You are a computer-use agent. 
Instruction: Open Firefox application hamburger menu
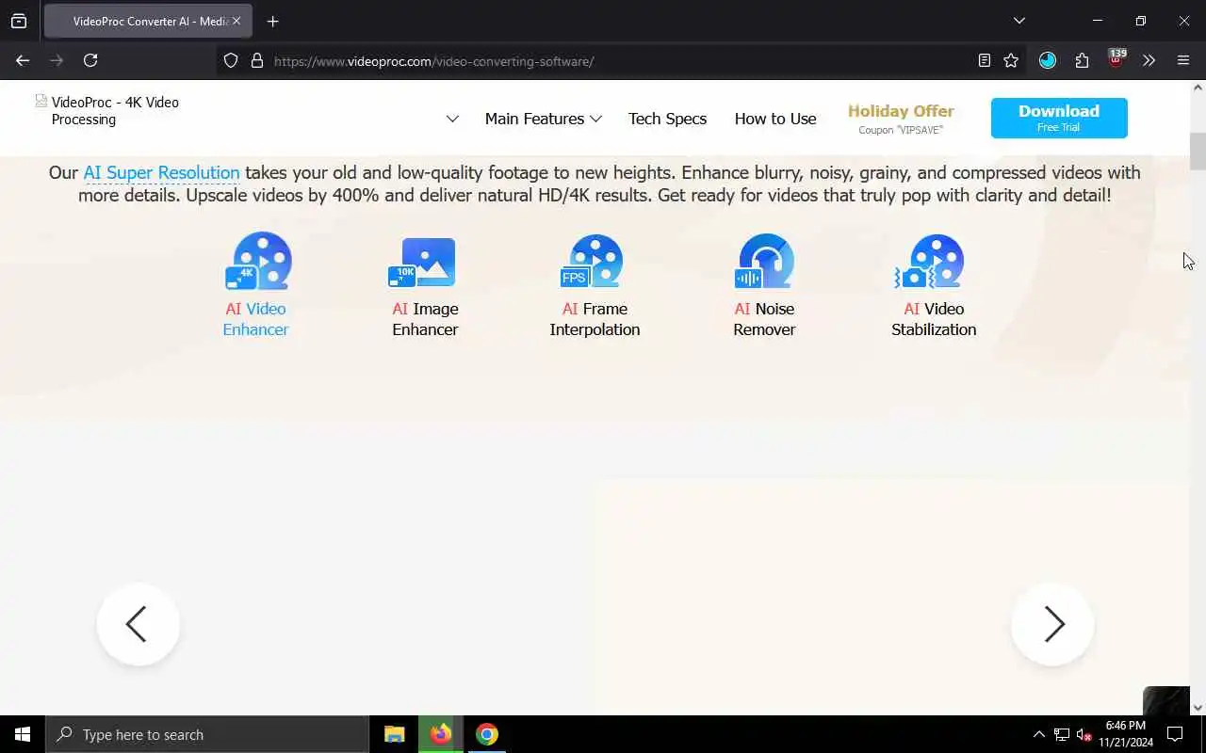[x=1183, y=60]
